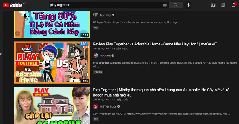Open the YouTube apps grid icon
Screen dimensions: 239x124
coord(223,5)
